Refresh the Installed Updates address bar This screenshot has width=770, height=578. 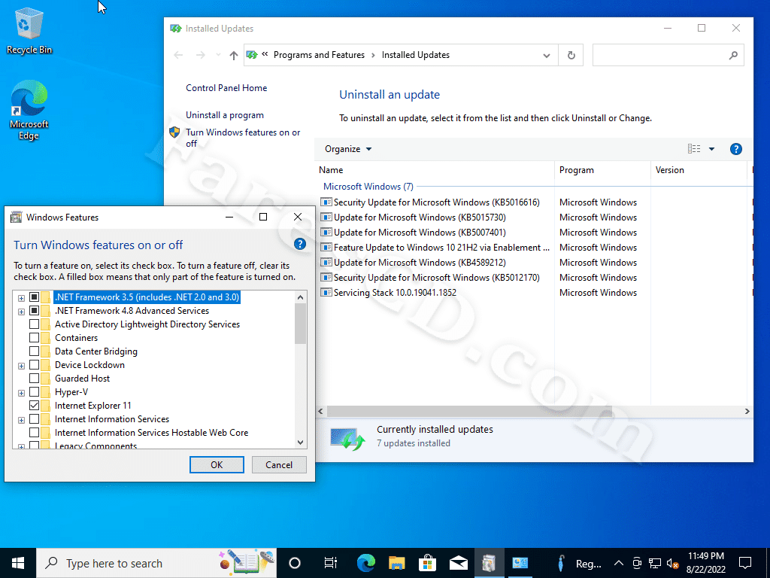click(x=571, y=55)
